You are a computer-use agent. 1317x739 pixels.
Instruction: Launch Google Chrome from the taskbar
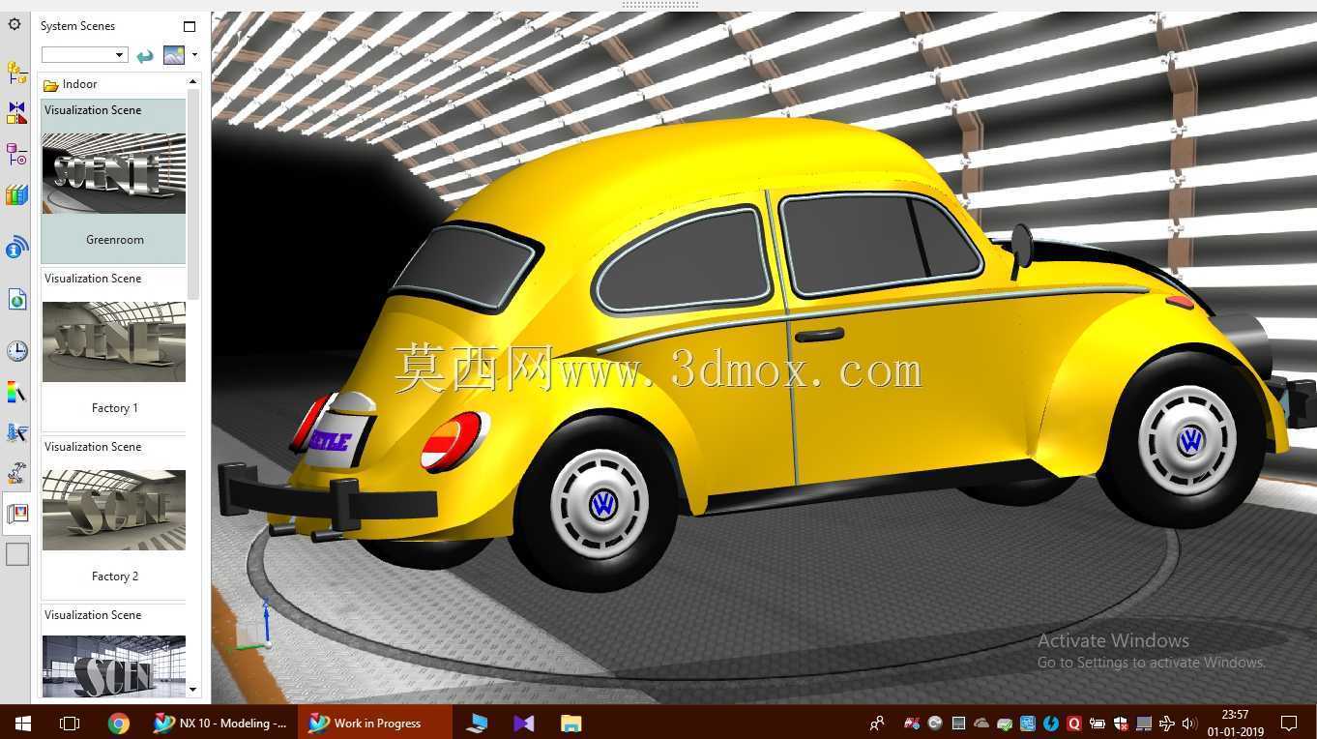pos(118,723)
